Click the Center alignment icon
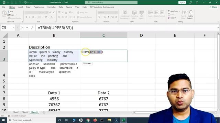The width and height of the screenshot is (220, 123). pyautogui.click(x=63, y=17)
